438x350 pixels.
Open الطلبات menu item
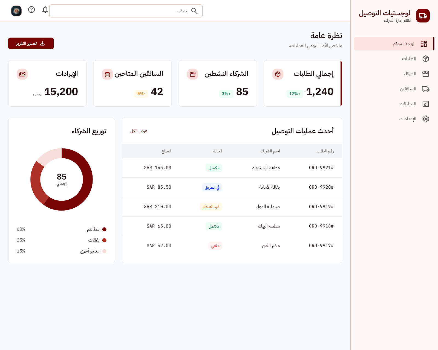(x=394, y=59)
